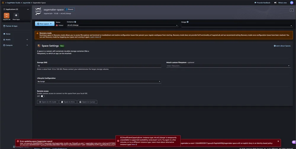Screen dimensions: 296x149
Task: Click SageMaker Studio breadcrumb
Action: coord(14,3)
